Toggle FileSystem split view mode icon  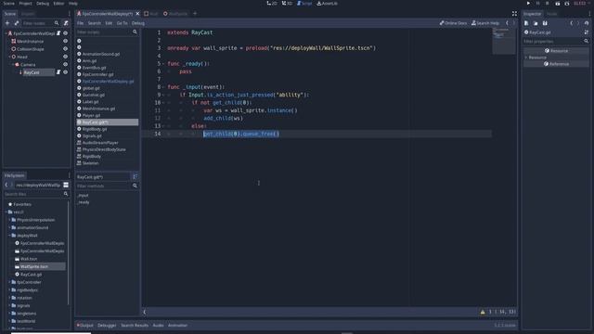tap(66, 185)
